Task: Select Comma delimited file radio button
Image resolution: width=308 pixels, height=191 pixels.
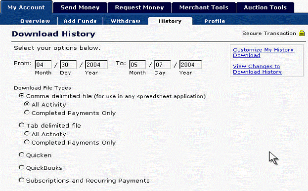Action: pyautogui.click(x=21, y=96)
